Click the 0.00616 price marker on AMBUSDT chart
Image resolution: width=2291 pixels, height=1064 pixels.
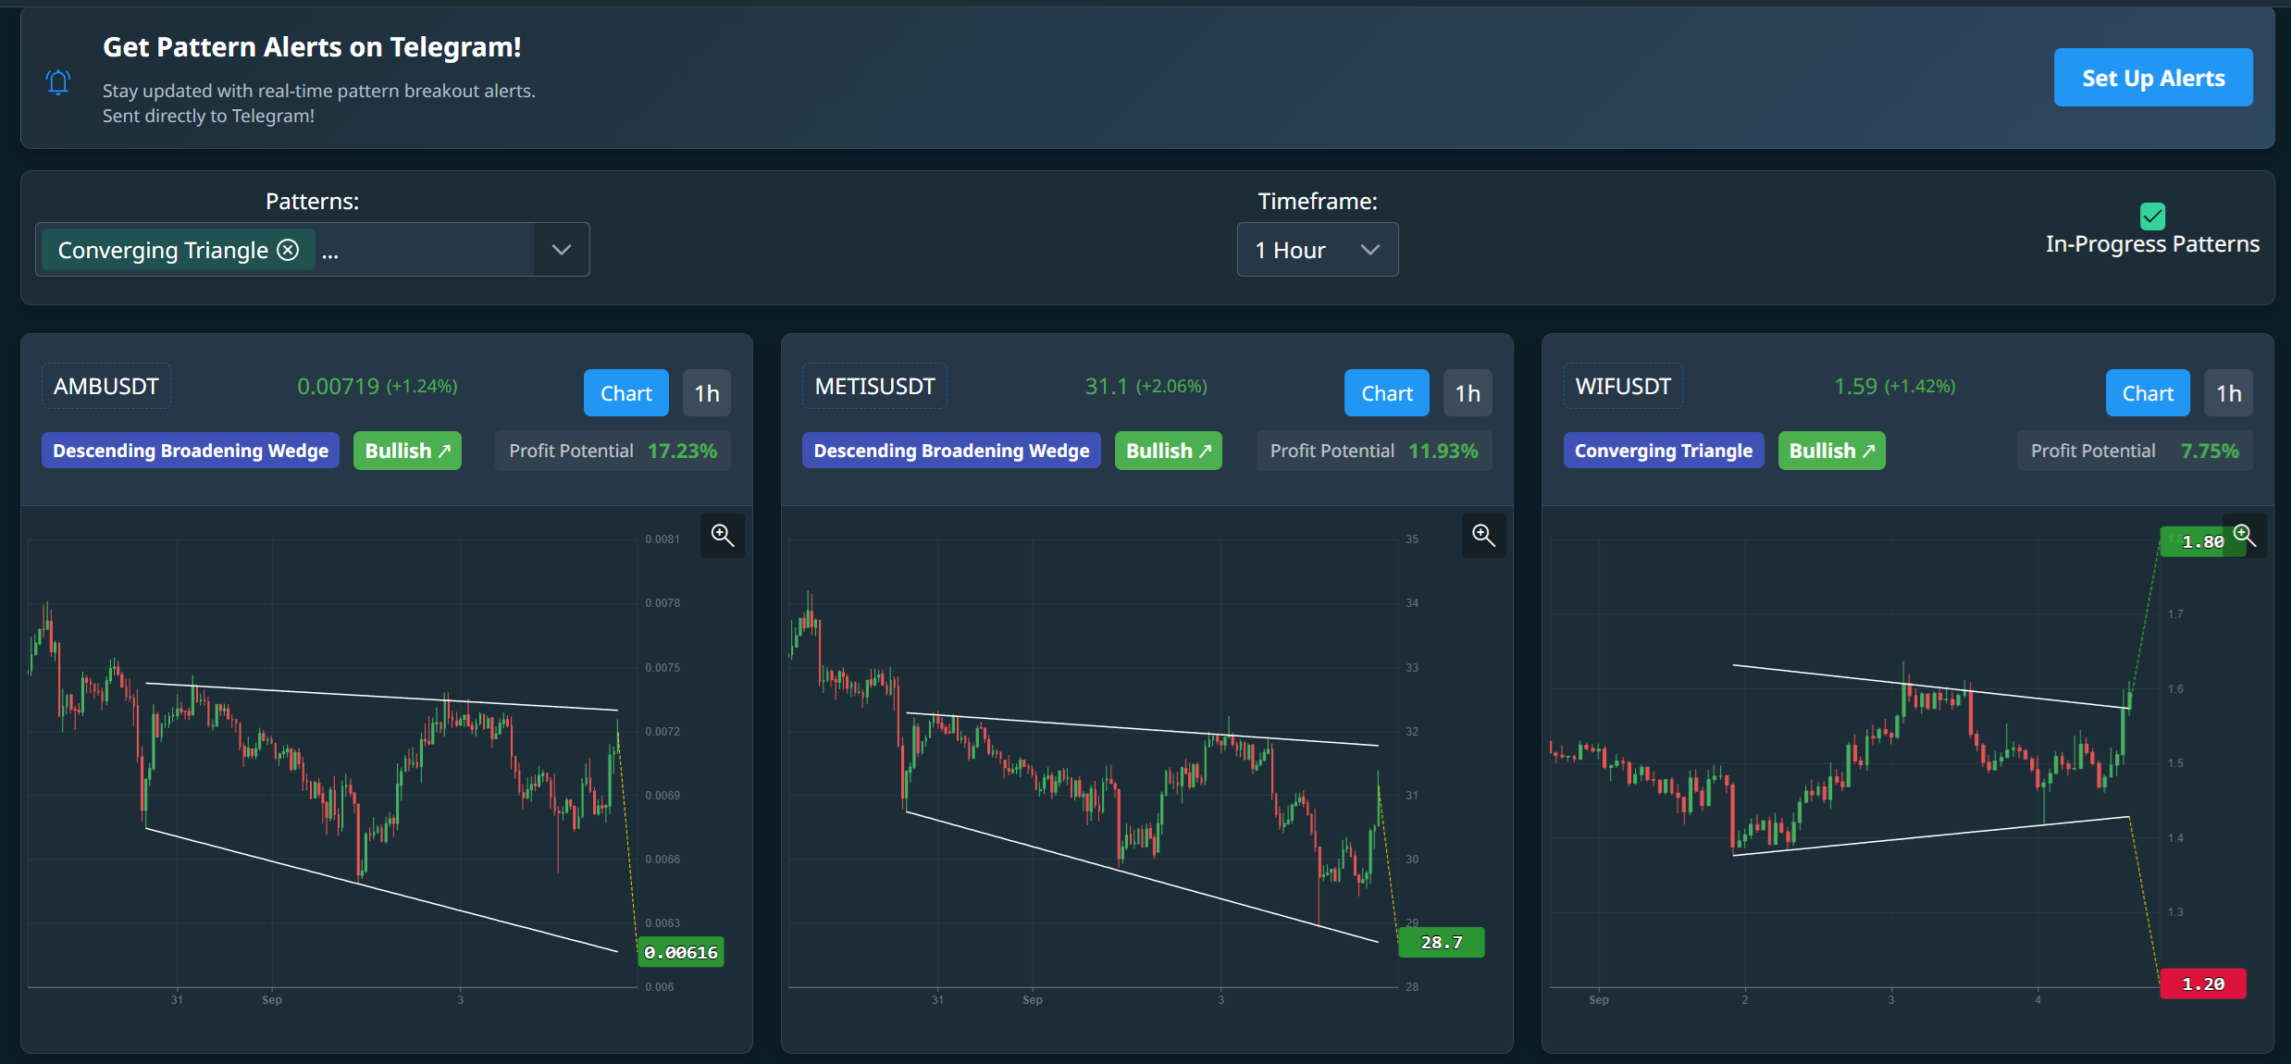click(x=680, y=951)
